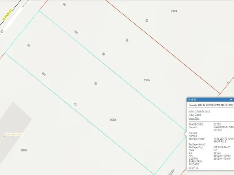The image size is (234, 175).
Task: Open the View Deed link
Action: (x=195, y=115)
